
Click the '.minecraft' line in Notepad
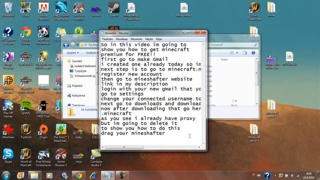pos(116,113)
